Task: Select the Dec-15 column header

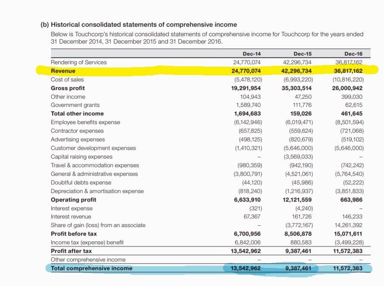Action: tap(303, 54)
